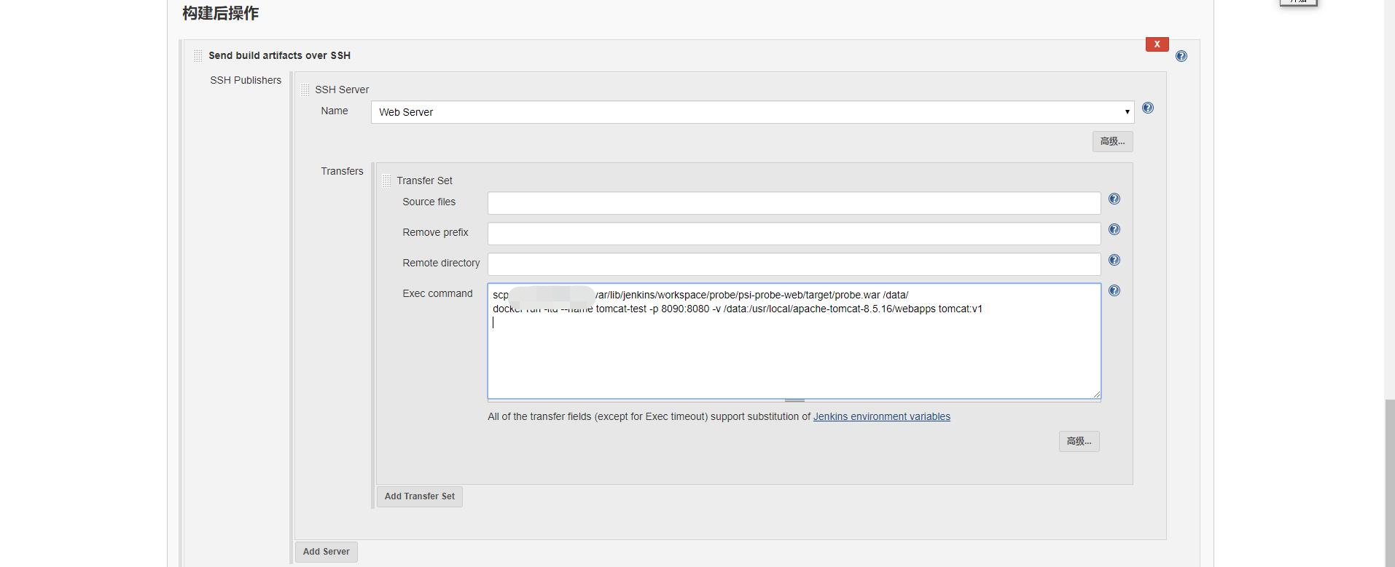Delete the SSH publish step with red X

pyautogui.click(x=1157, y=44)
